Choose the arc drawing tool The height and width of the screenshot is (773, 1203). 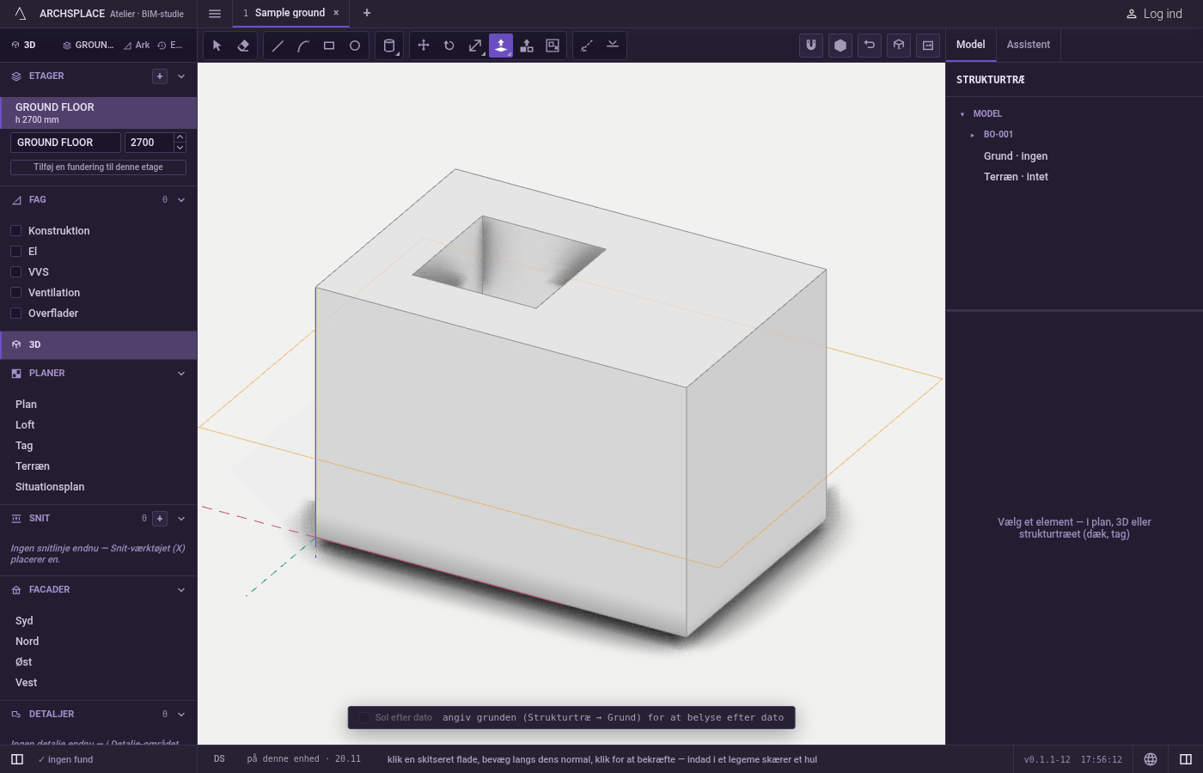tap(303, 46)
